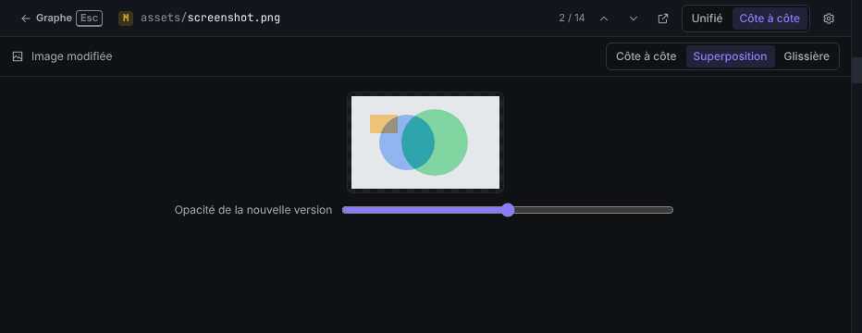The width and height of the screenshot is (862, 333).
Task: Open file in external view icon
Action: [x=663, y=18]
